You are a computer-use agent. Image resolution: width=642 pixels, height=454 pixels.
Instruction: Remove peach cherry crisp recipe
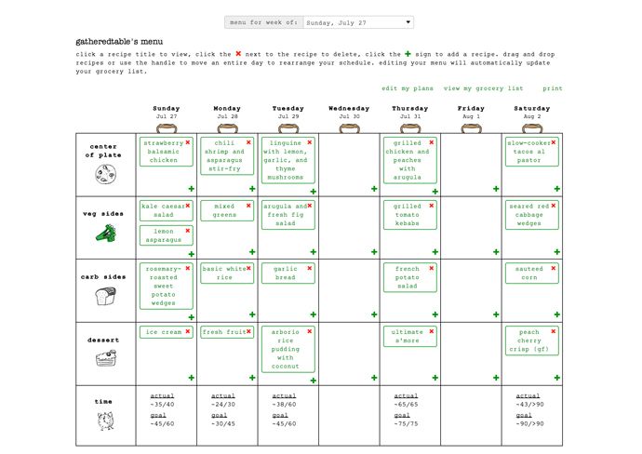[x=554, y=331]
